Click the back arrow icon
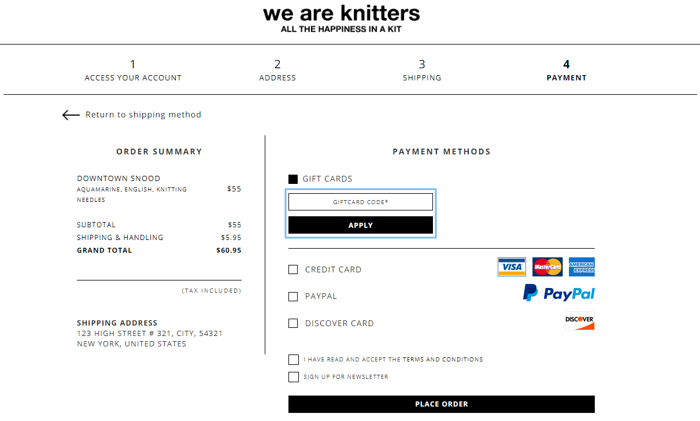The image size is (700, 421). pos(71,115)
